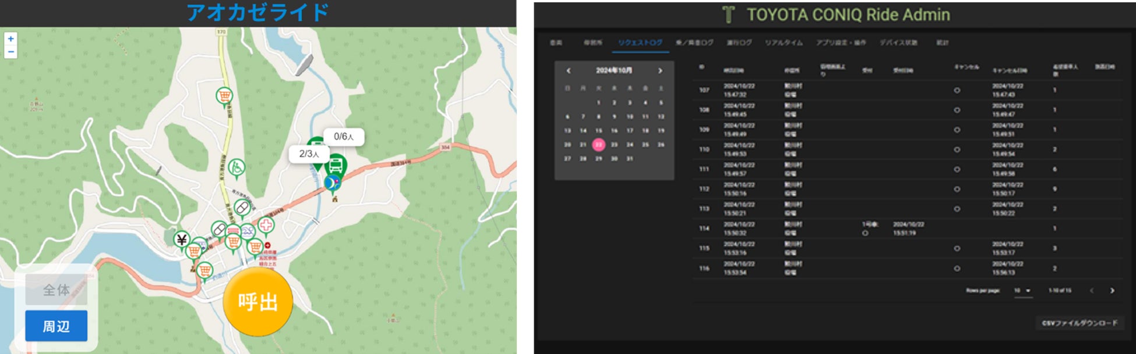Select the blue 周辺 view button
Image resolution: width=1136 pixels, height=354 pixels.
click(57, 326)
